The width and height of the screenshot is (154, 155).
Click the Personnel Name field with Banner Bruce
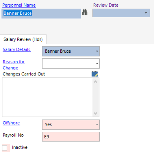pyautogui.click(x=41, y=14)
